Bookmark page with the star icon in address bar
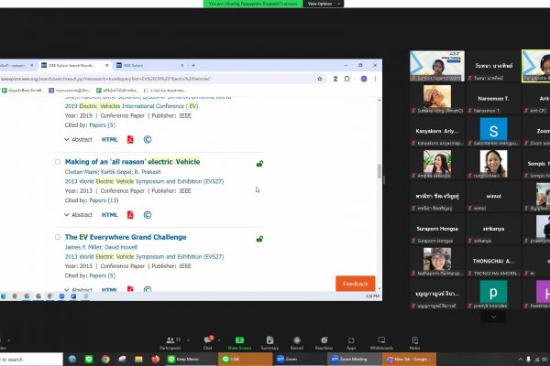Viewport: 550px width, 366px height. click(320, 79)
